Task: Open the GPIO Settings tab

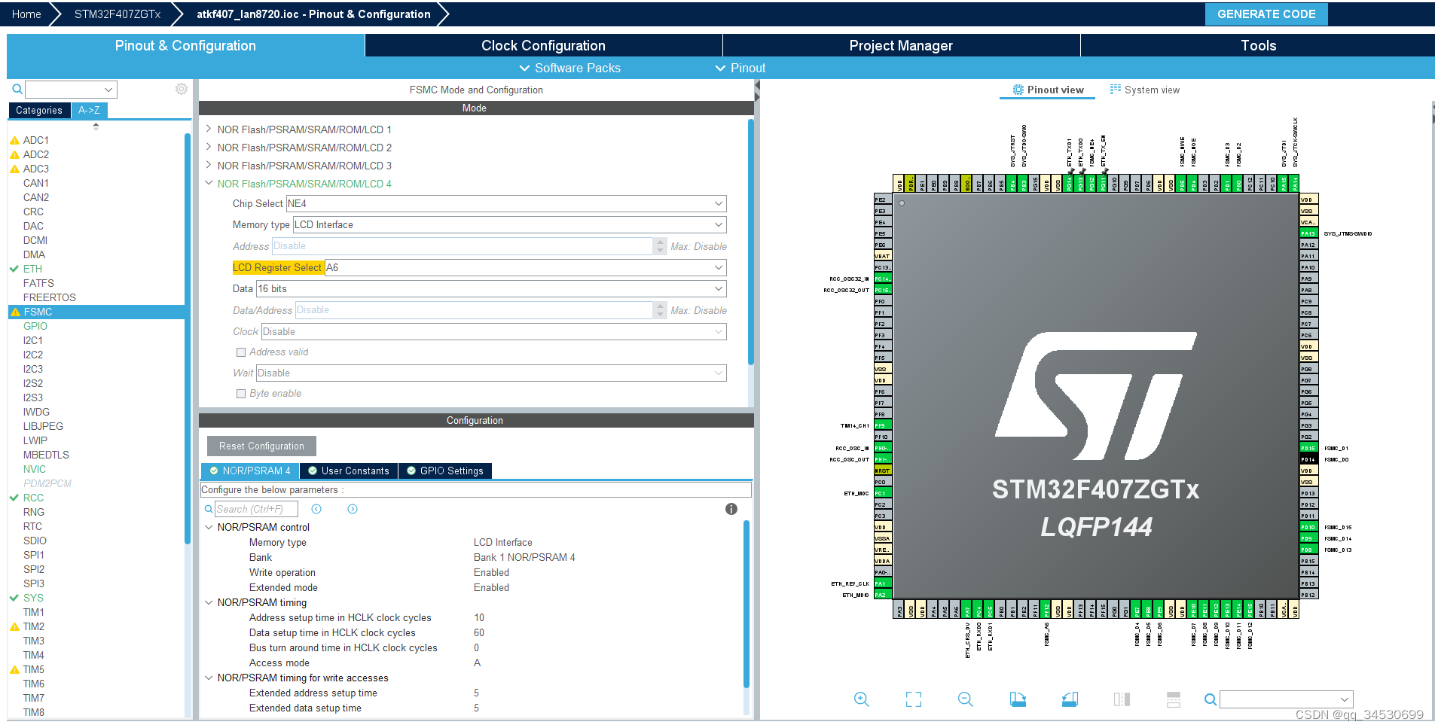Action: pos(444,471)
